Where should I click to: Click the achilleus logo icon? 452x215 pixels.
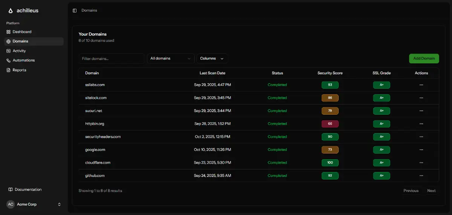point(11,11)
